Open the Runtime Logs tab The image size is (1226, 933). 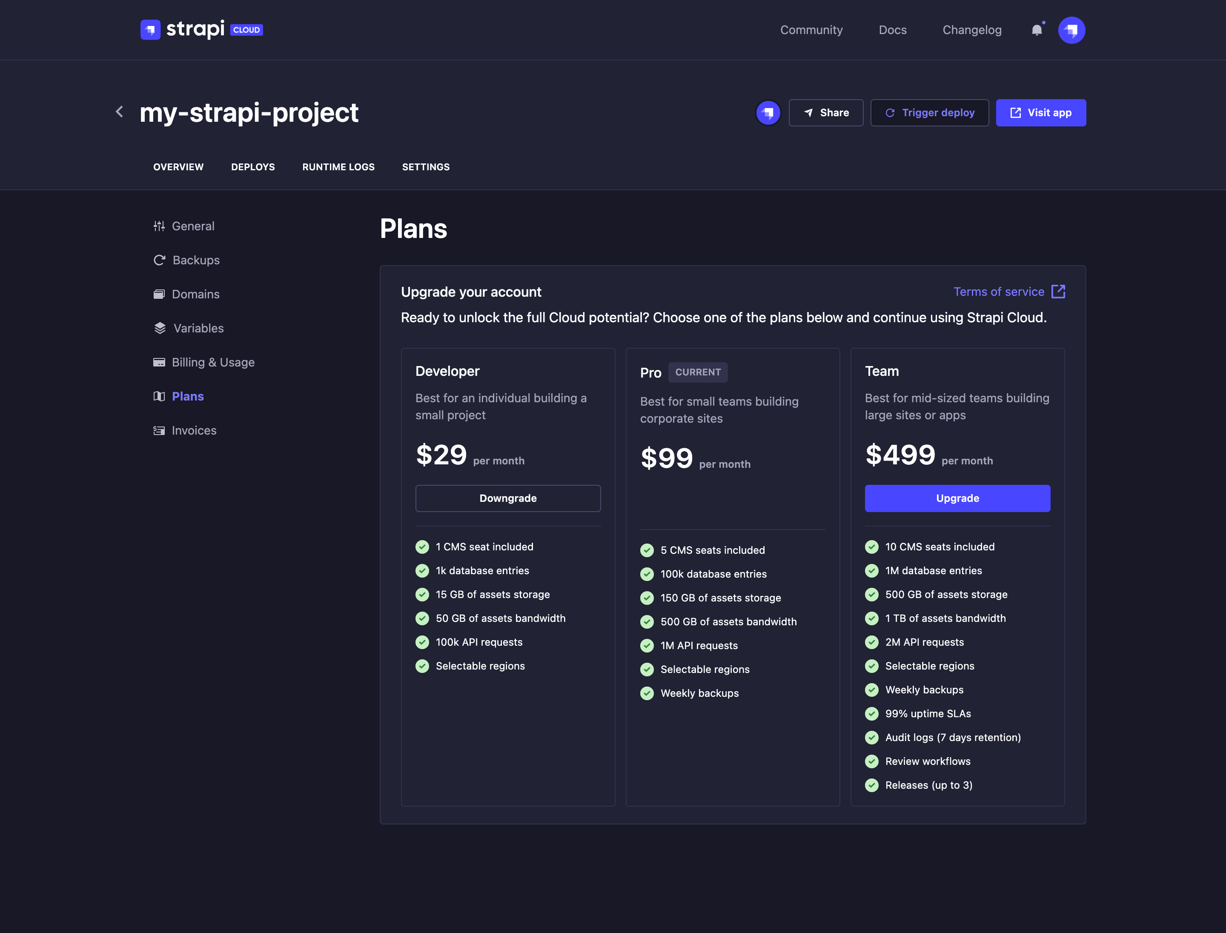pyautogui.click(x=338, y=166)
